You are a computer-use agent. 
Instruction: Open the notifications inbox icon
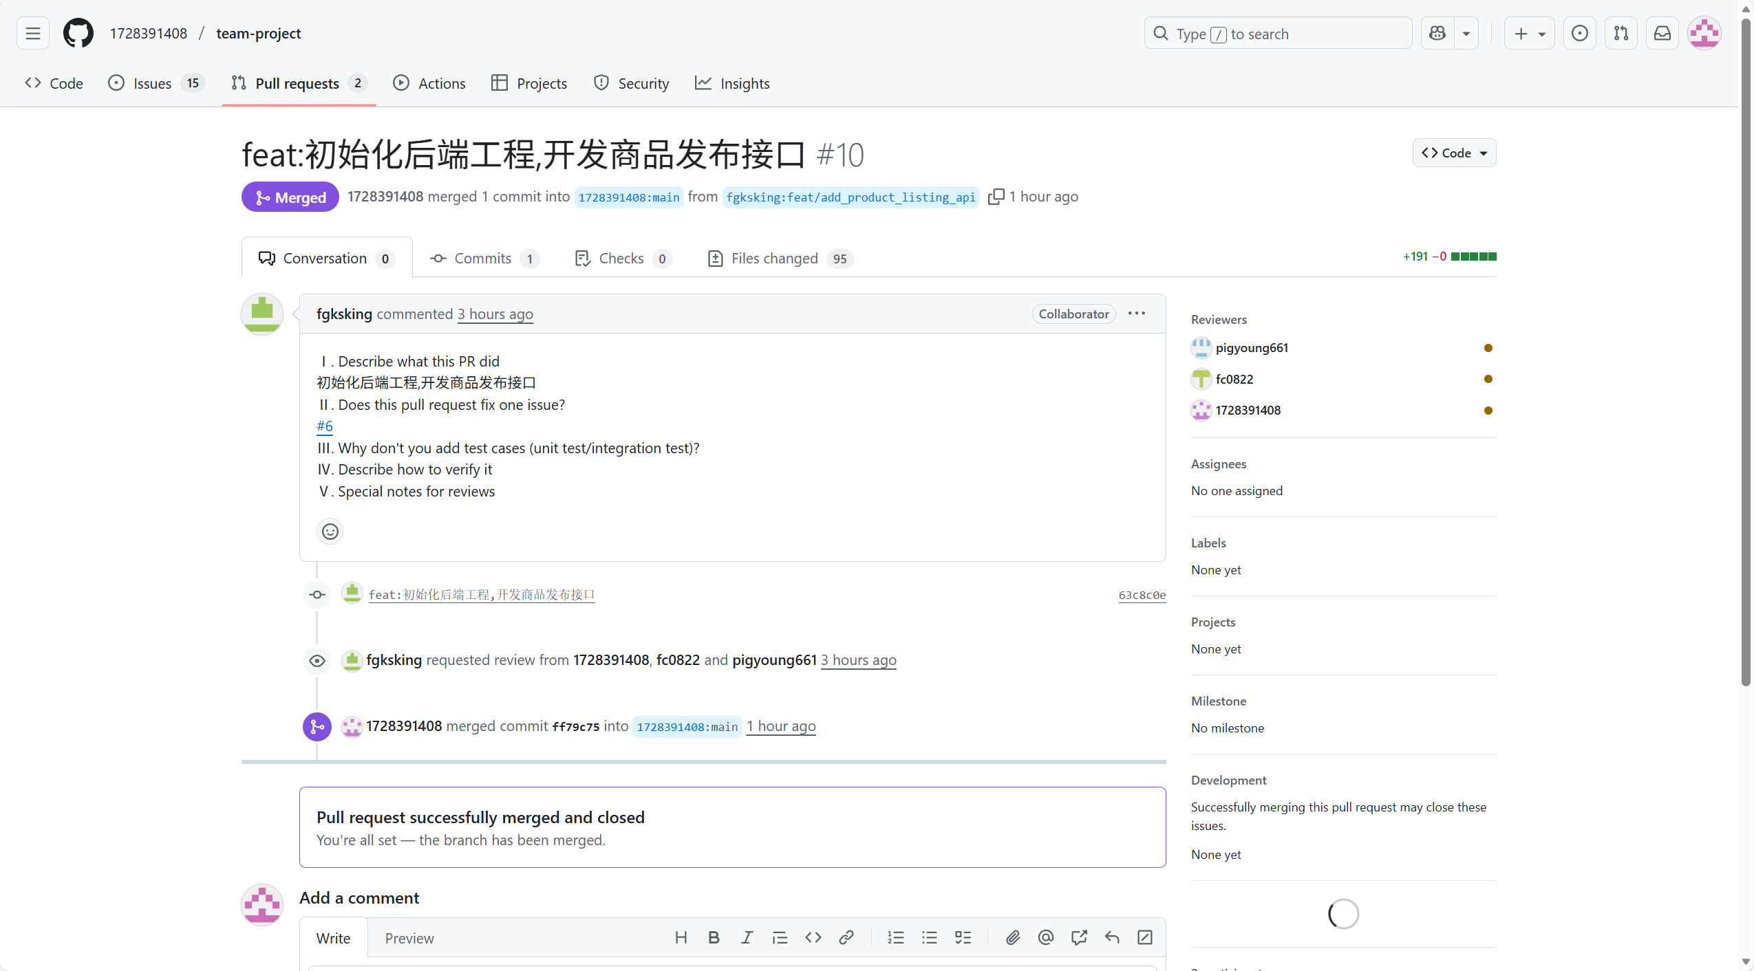(1662, 33)
